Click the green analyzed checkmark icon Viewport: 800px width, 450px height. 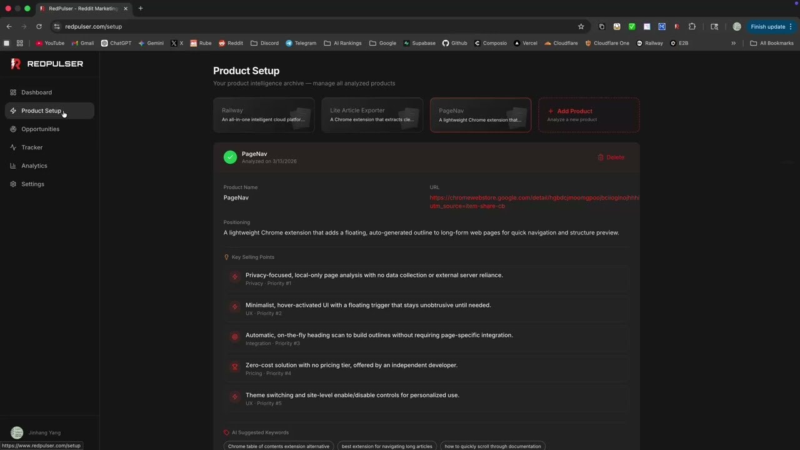(231, 157)
